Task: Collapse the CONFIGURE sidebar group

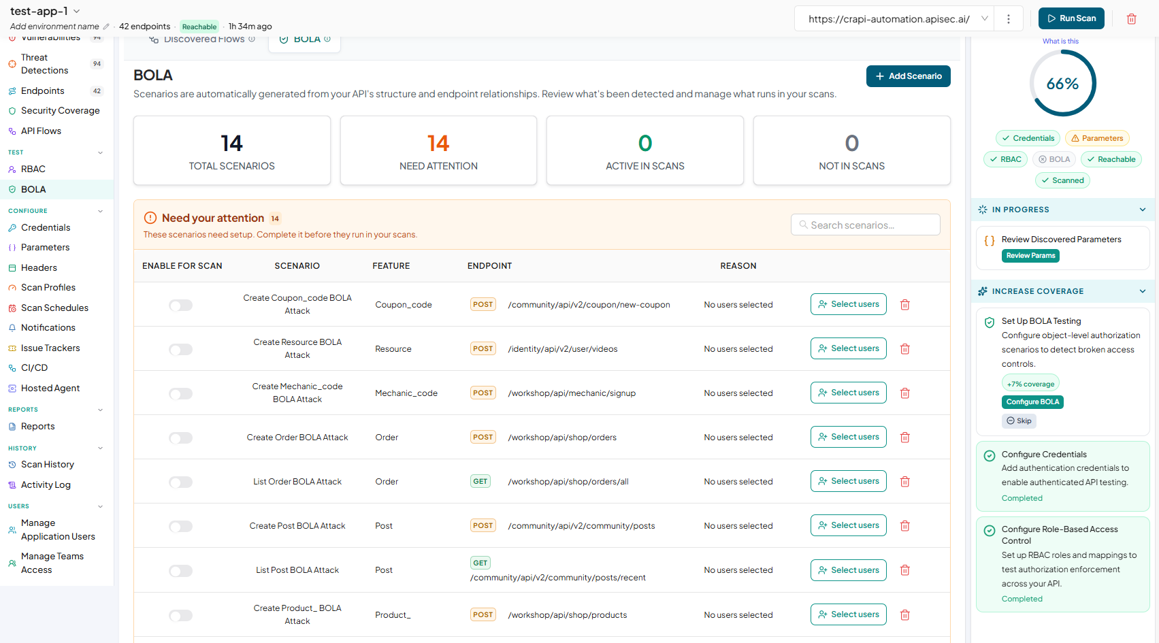Action: 100,211
